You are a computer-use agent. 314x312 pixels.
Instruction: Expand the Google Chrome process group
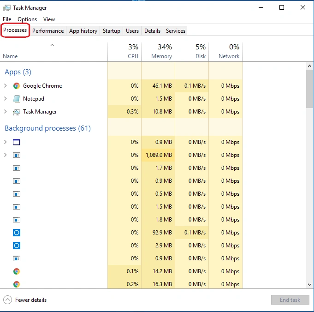6,86
